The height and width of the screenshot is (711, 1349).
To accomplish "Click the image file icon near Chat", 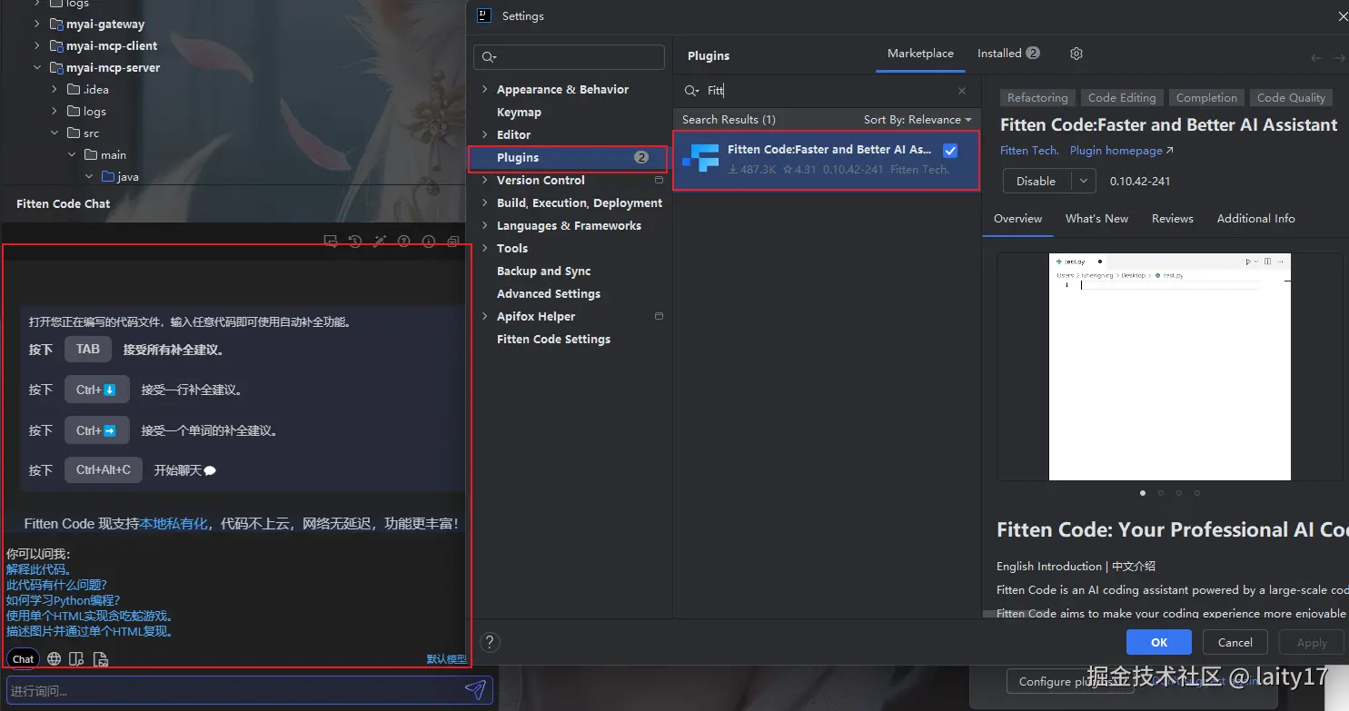I will pyautogui.click(x=101, y=659).
